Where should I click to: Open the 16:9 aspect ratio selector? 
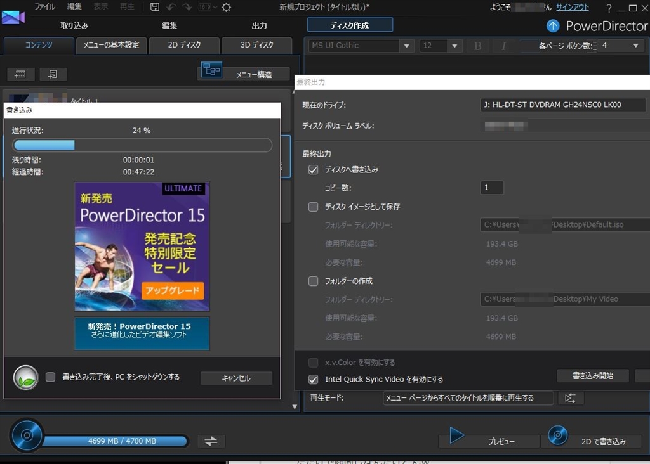pos(208,7)
